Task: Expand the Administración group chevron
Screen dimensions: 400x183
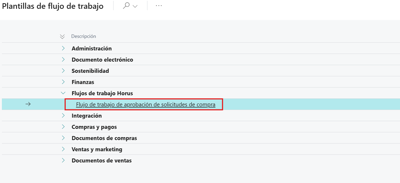Action: 63,48
